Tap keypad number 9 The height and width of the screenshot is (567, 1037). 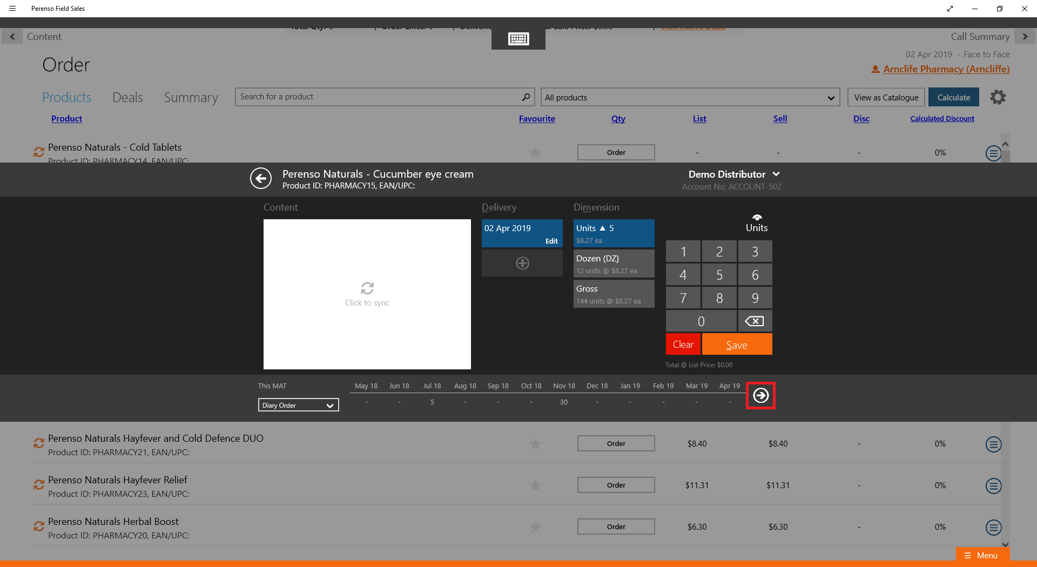coord(755,298)
